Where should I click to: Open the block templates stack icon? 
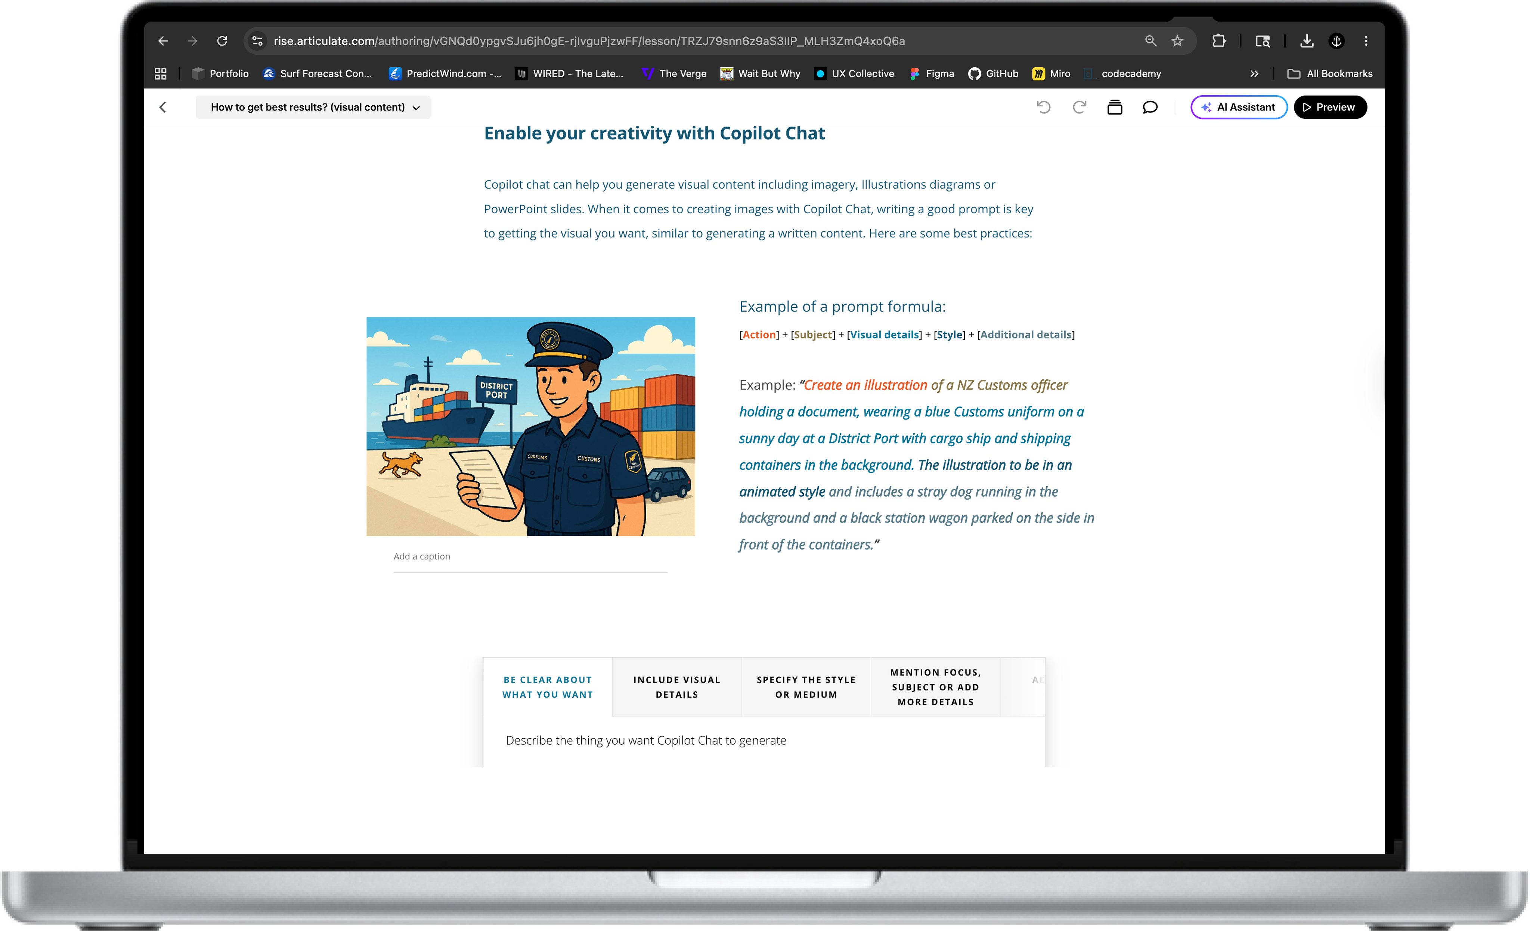click(1115, 108)
